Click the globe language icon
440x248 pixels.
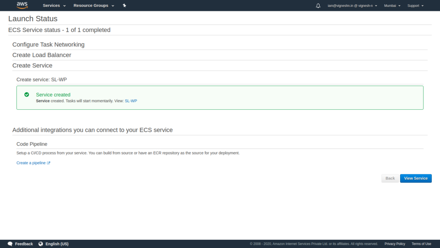coord(41,244)
